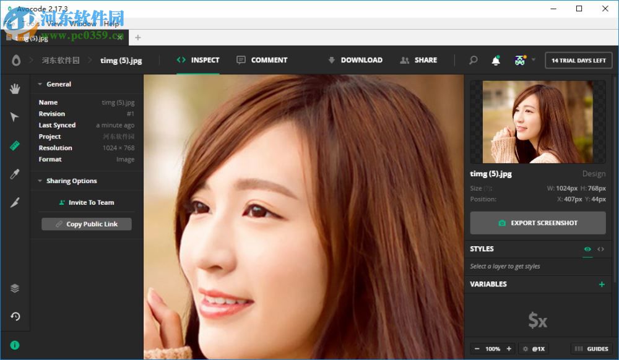Open the @1x scale settings
The height and width of the screenshot is (360, 619).
click(x=534, y=349)
